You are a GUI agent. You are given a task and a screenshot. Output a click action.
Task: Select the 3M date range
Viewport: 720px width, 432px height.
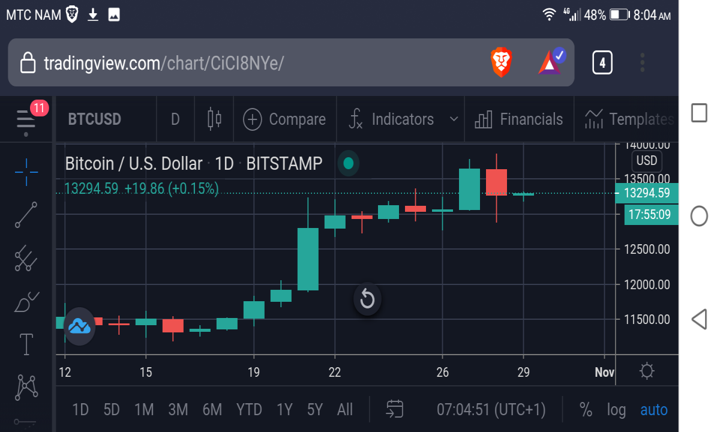click(x=178, y=410)
